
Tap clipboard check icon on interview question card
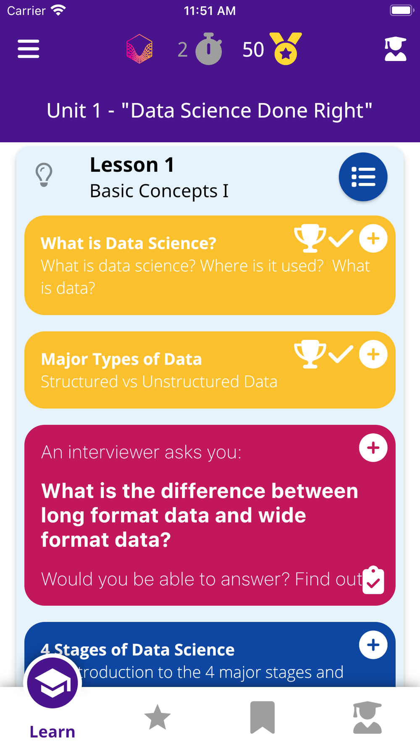tap(373, 580)
